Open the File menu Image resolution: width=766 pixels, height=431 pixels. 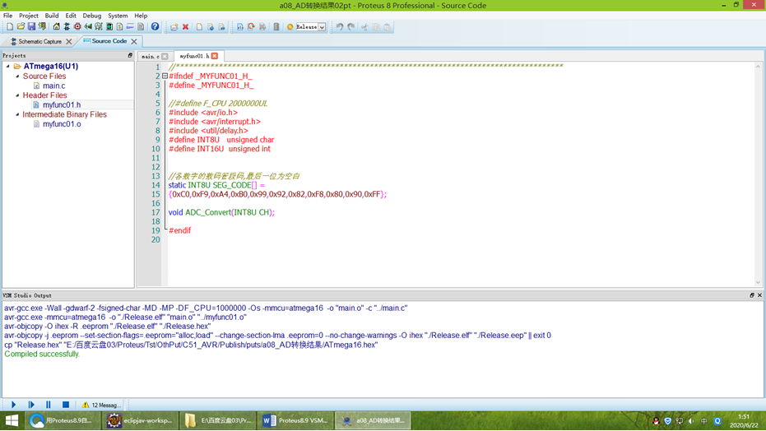point(8,16)
